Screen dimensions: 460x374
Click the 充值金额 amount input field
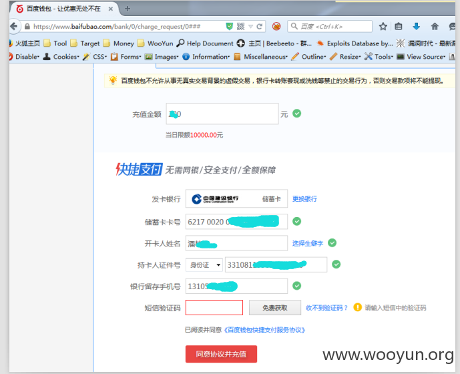pos(222,114)
